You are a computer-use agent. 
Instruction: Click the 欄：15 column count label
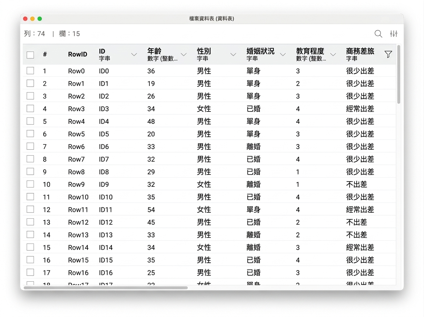point(69,34)
